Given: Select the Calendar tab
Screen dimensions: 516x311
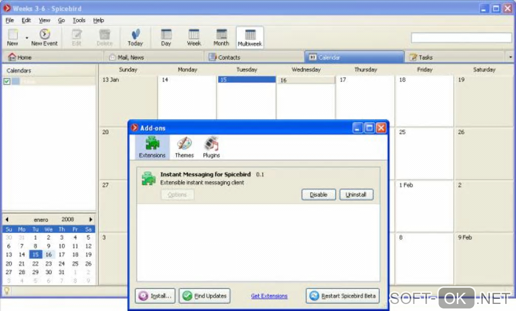Looking at the screenshot, I should coord(355,57).
